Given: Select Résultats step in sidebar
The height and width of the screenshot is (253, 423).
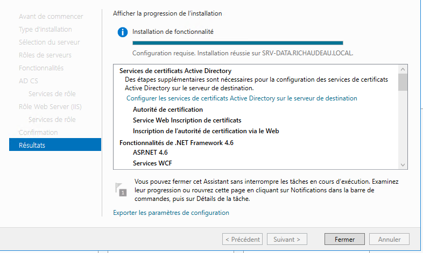Looking at the screenshot, I should [x=55, y=145].
